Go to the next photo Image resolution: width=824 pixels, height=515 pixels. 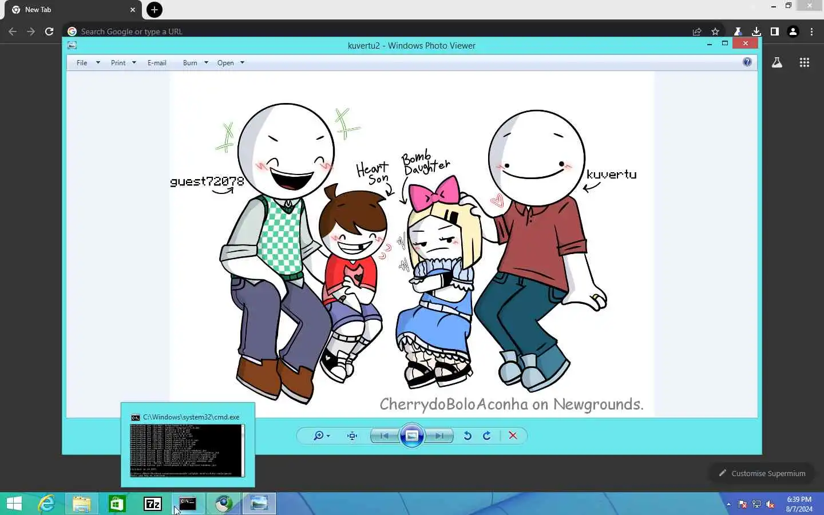[439, 436]
